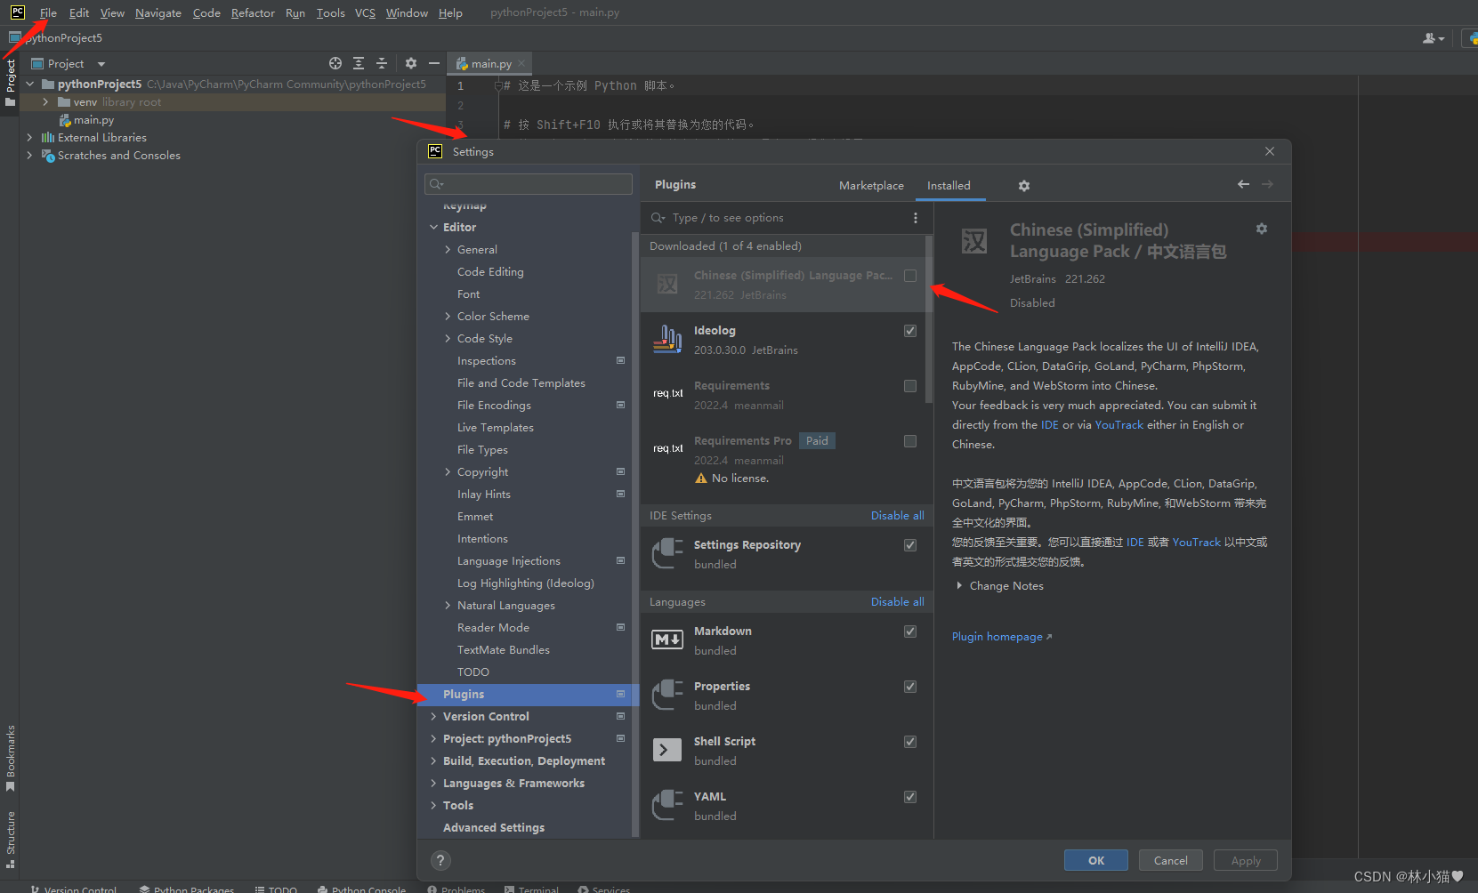Open Bookmarks tool window from left sidebar
The height and width of the screenshot is (893, 1478).
11,758
